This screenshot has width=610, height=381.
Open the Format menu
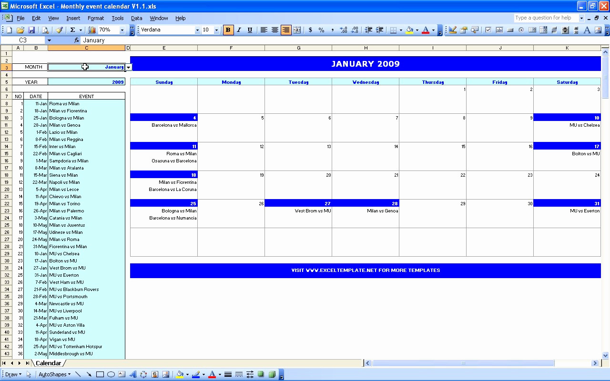(x=96, y=18)
